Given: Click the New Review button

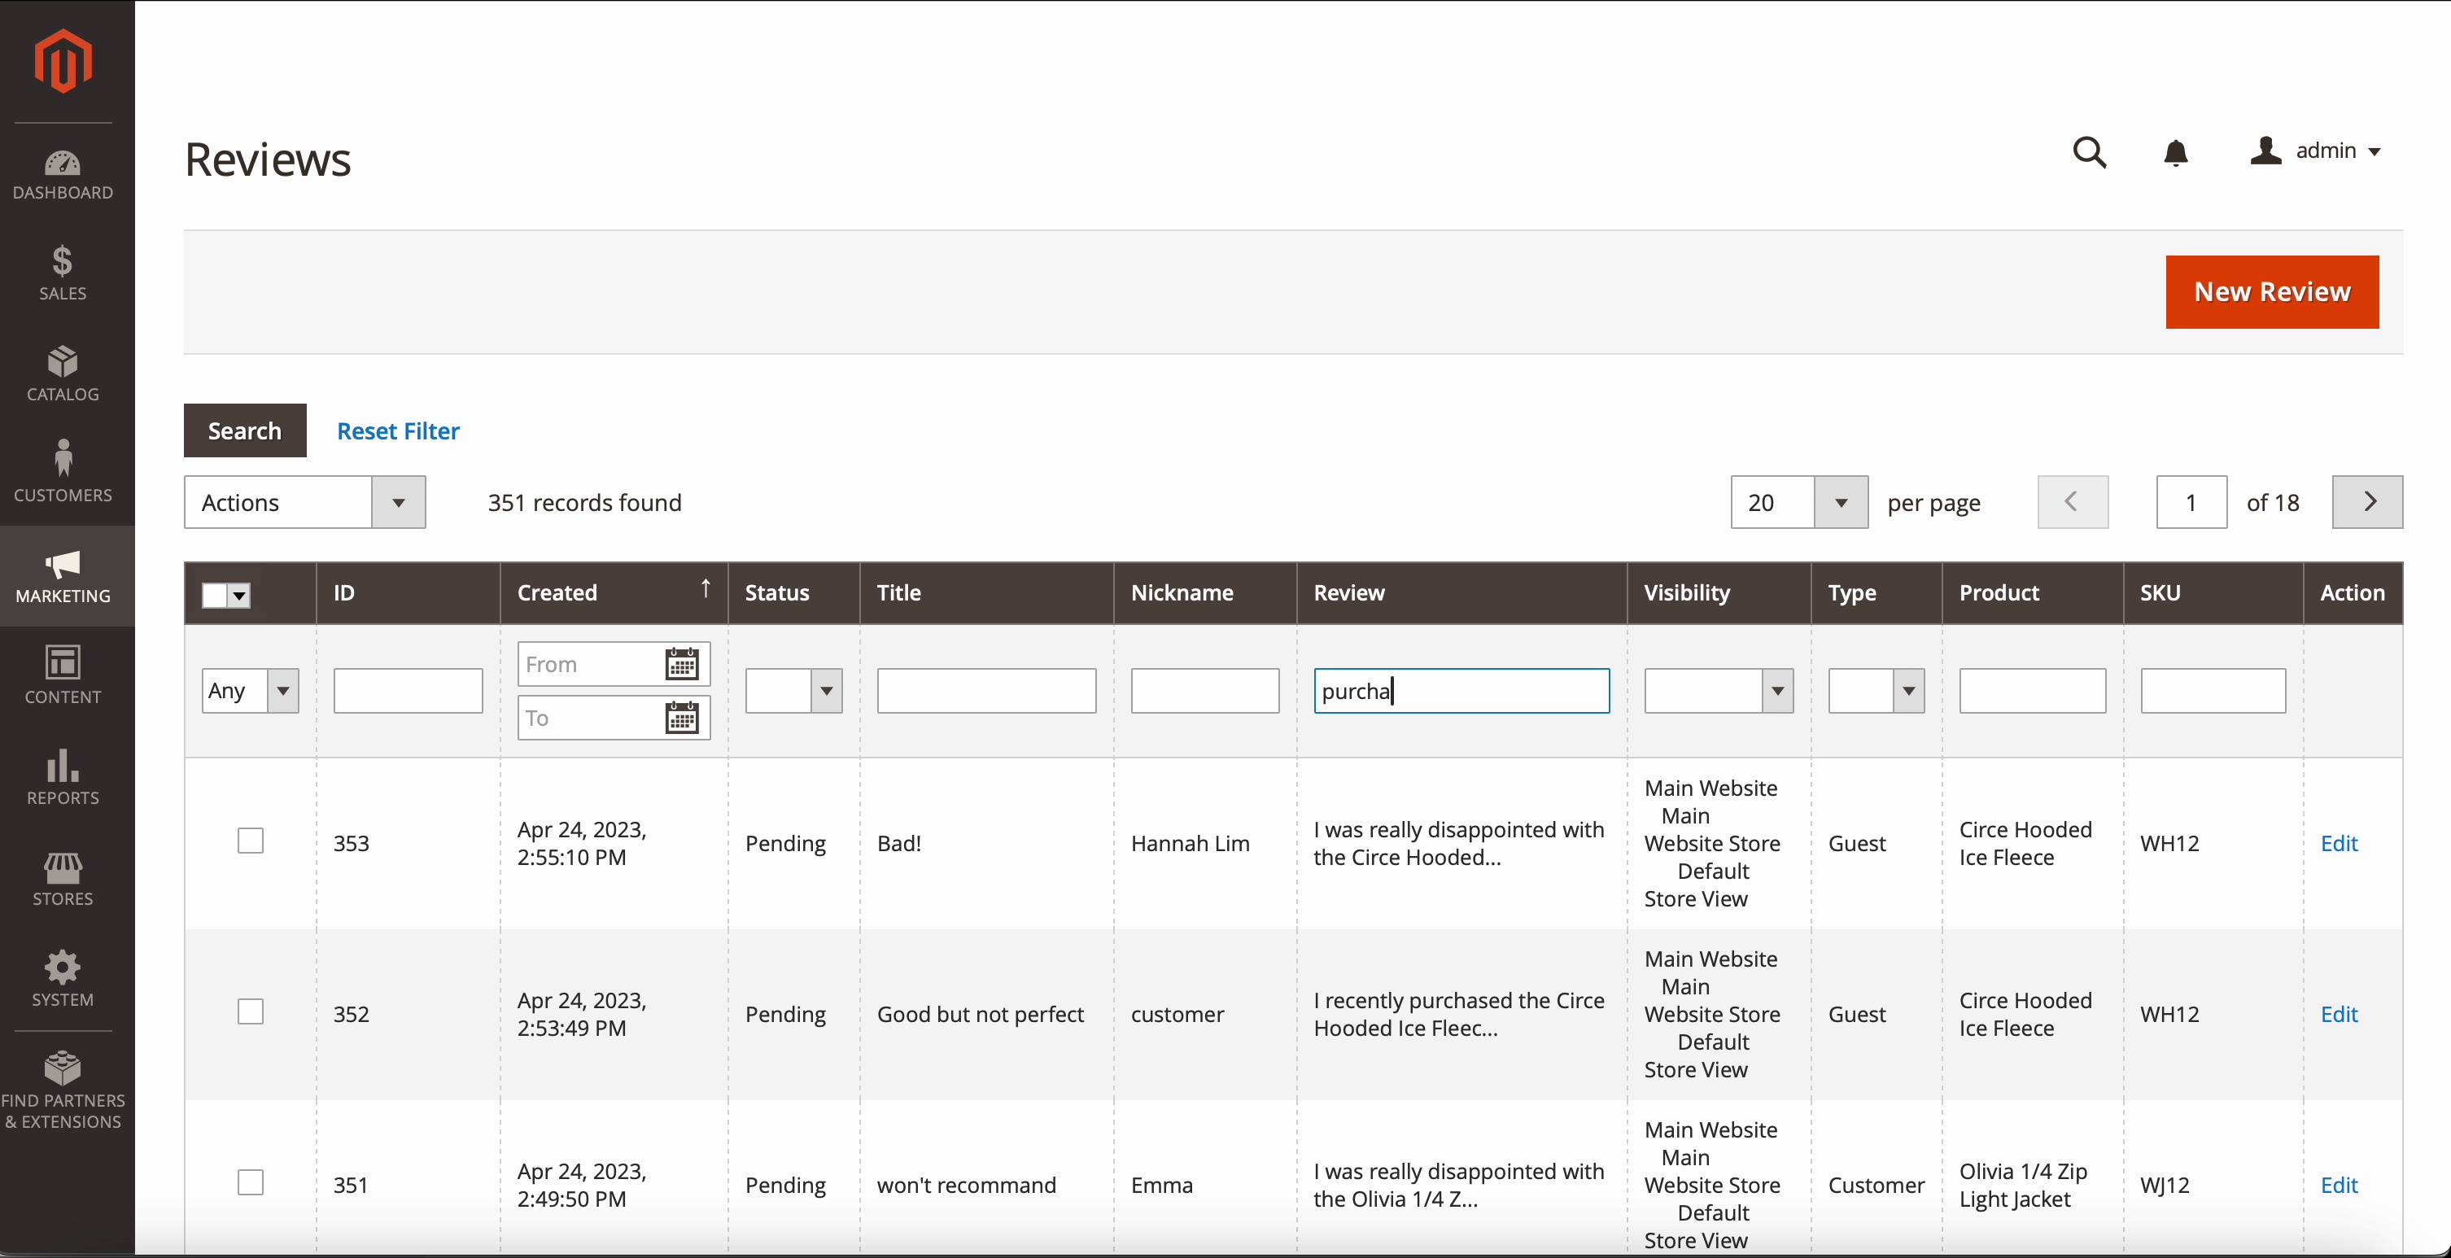Looking at the screenshot, I should point(2271,292).
